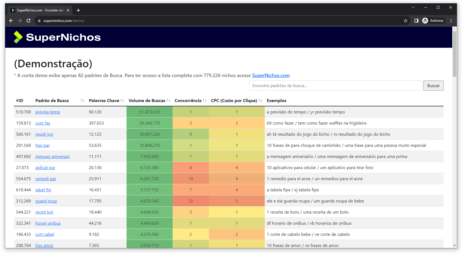The width and height of the screenshot is (462, 254).
Task: Open the 'fras amor' pattern link
Action: pos(44,246)
